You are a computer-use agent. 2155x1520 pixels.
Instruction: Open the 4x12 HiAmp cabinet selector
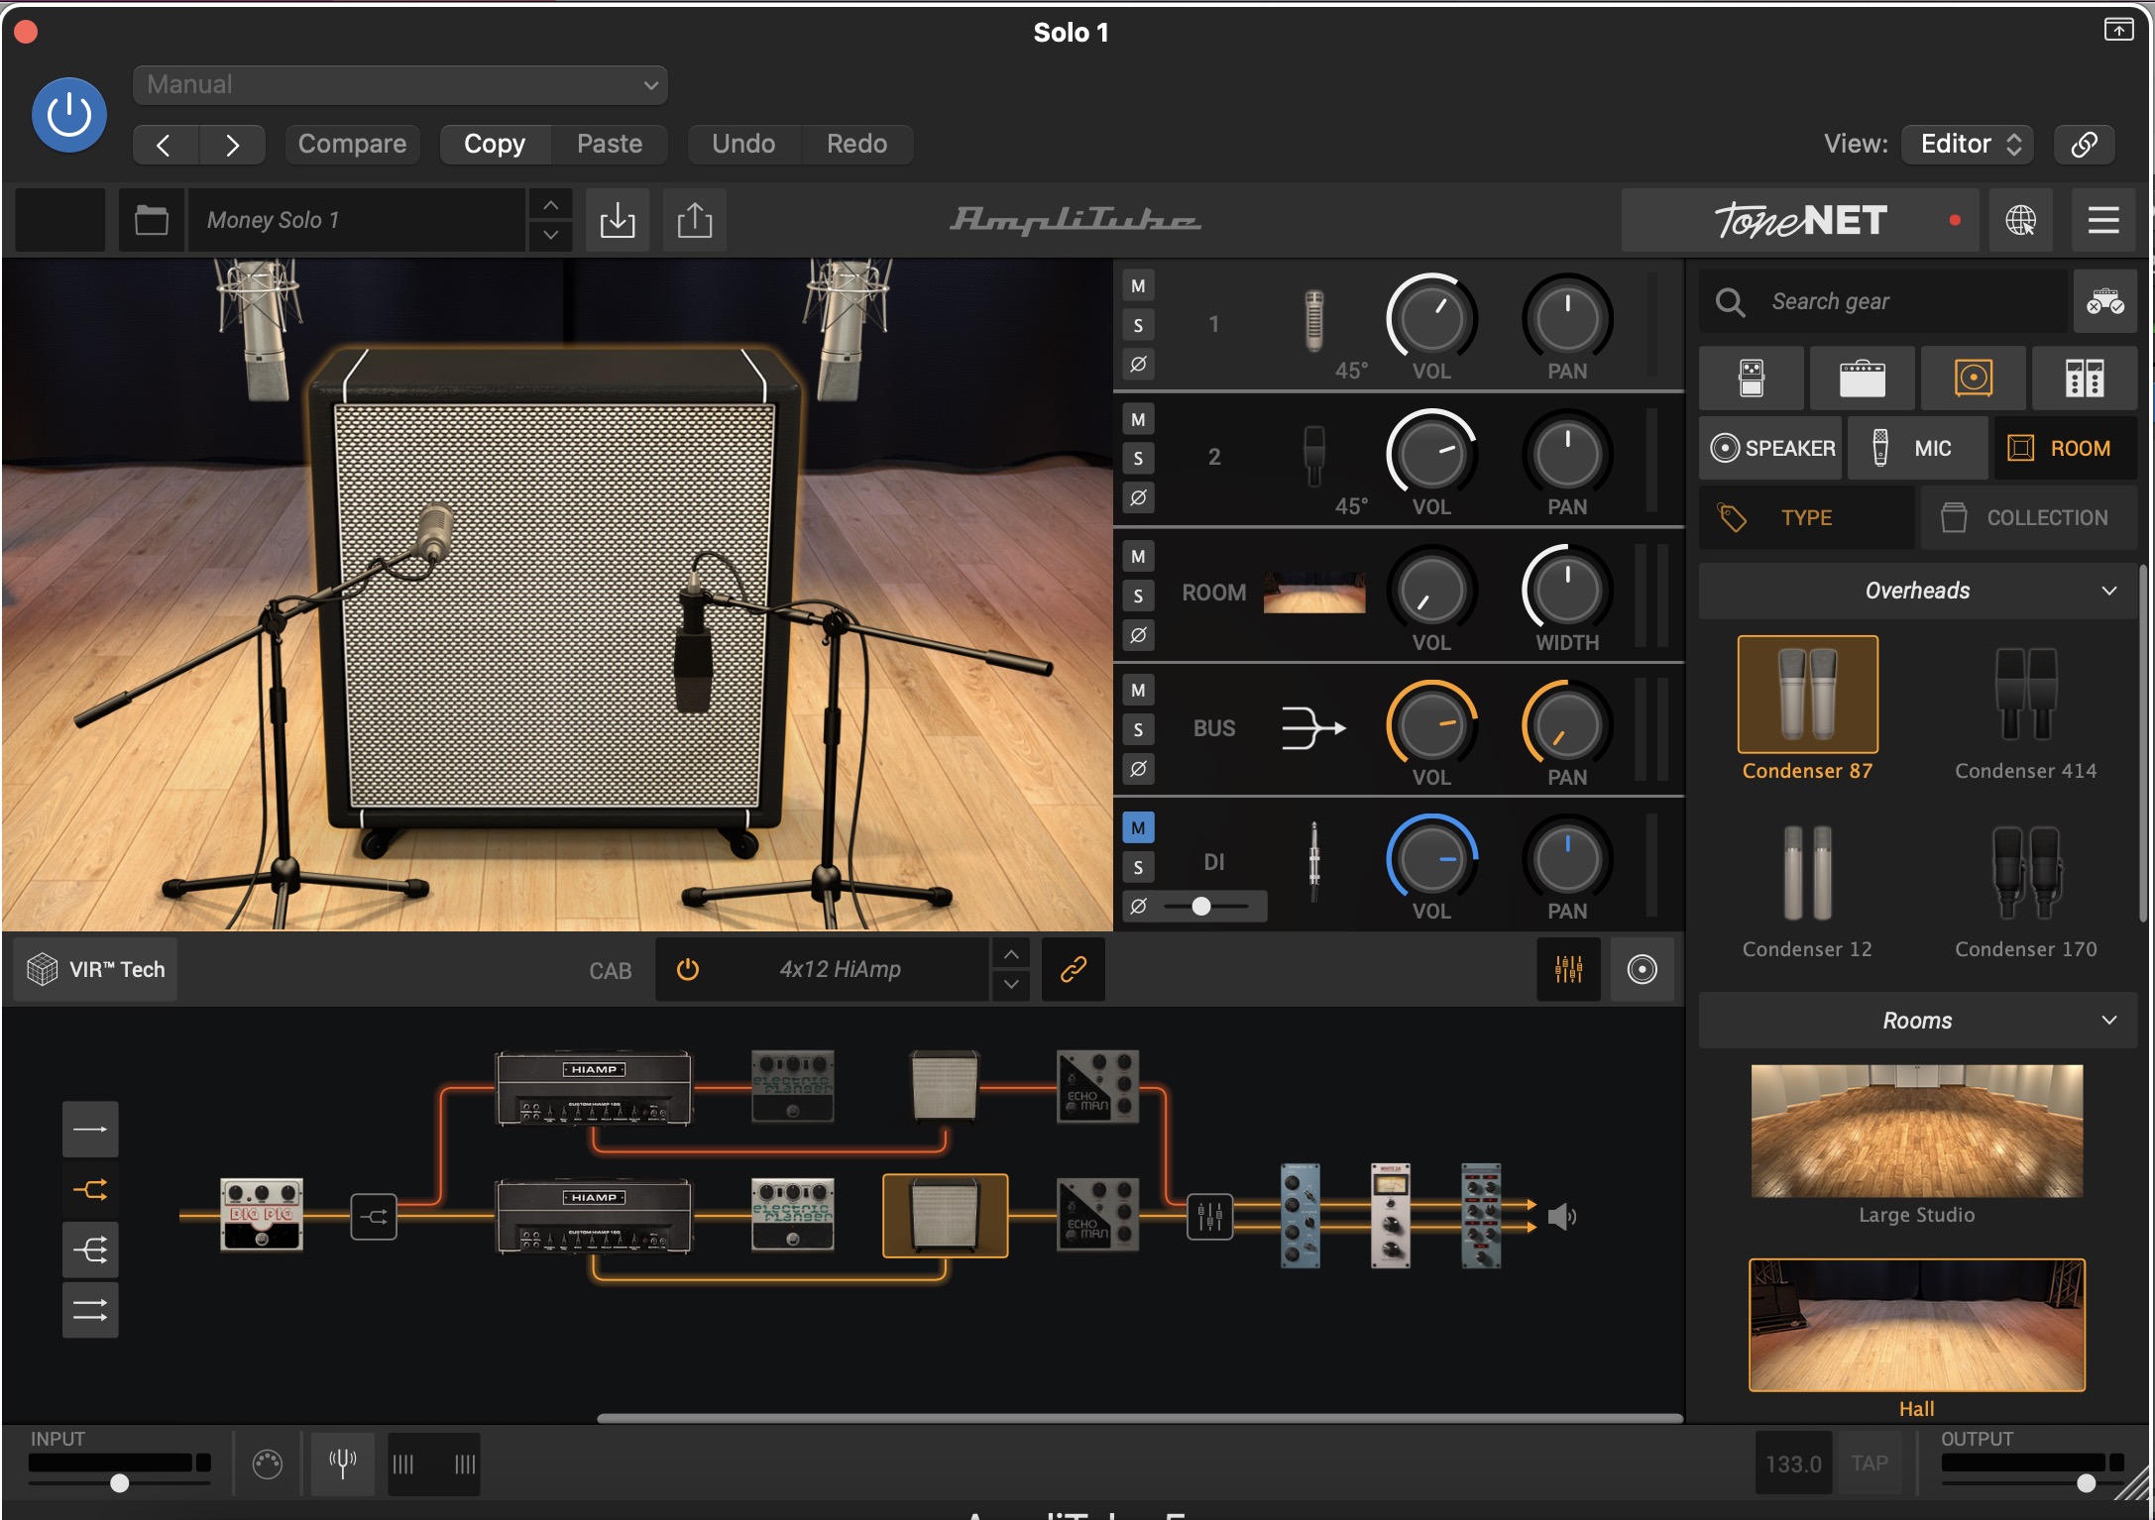(841, 969)
